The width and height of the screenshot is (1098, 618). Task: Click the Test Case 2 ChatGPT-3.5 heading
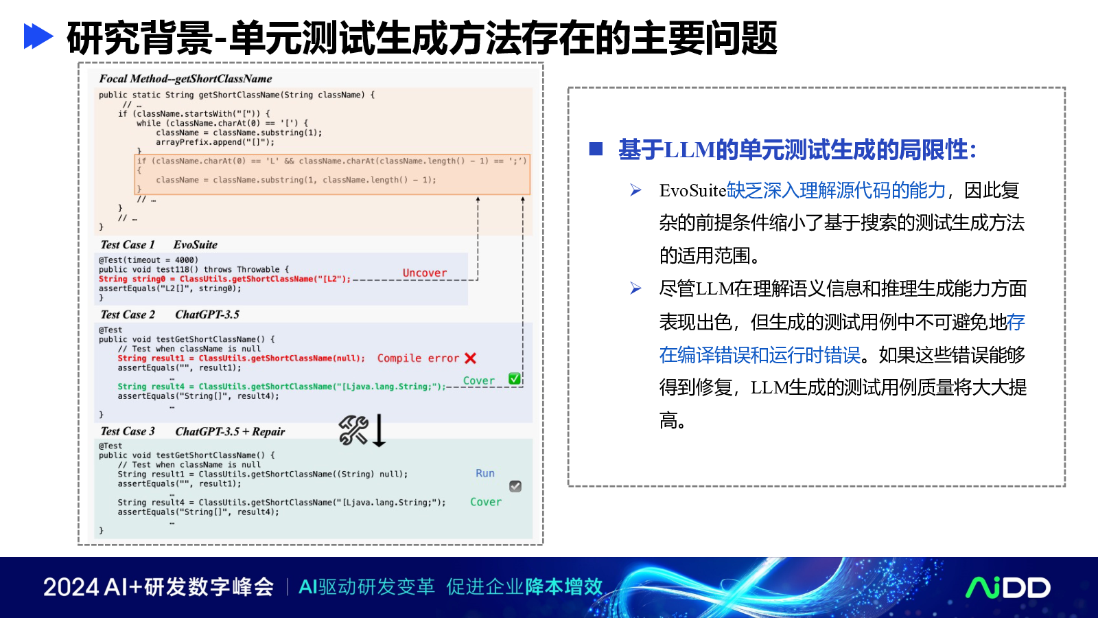[170, 314]
